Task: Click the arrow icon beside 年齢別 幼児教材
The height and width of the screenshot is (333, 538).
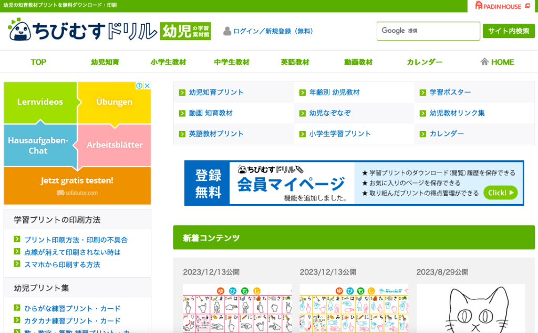Action: (x=302, y=93)
